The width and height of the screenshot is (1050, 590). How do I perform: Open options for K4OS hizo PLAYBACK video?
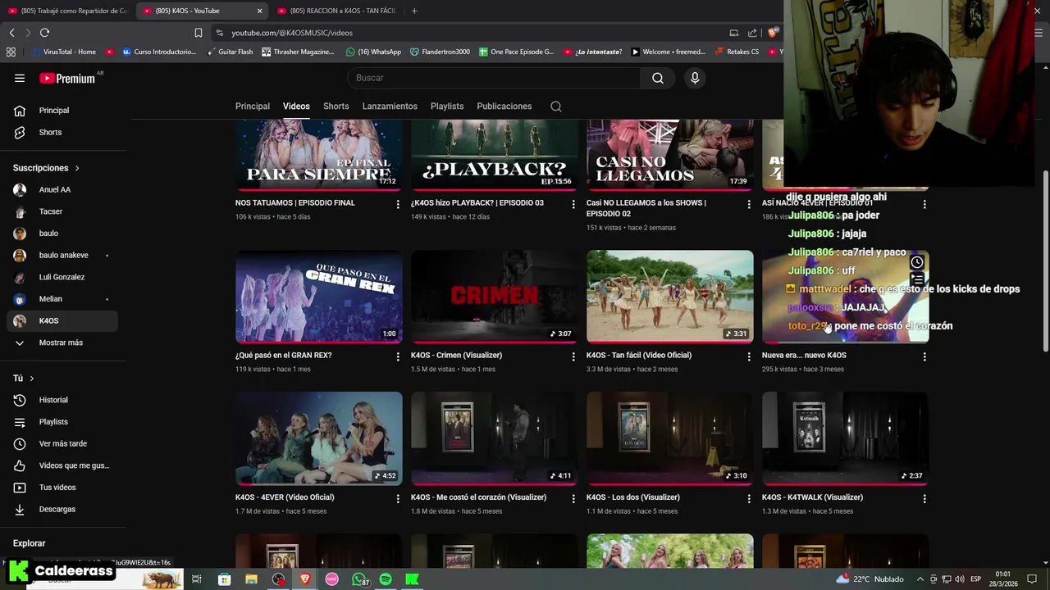click(x=573, y=204)
